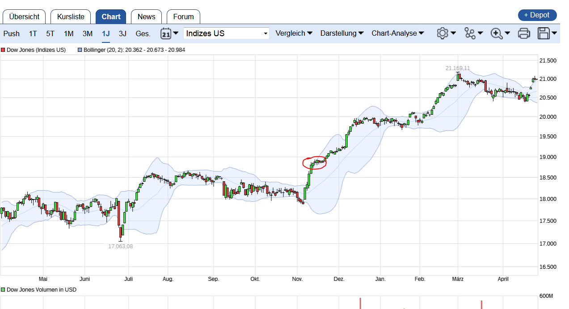This screenshot has height=309, width=569.
Task: Toggle Push live updates
Action: click(x=11, y=33)
